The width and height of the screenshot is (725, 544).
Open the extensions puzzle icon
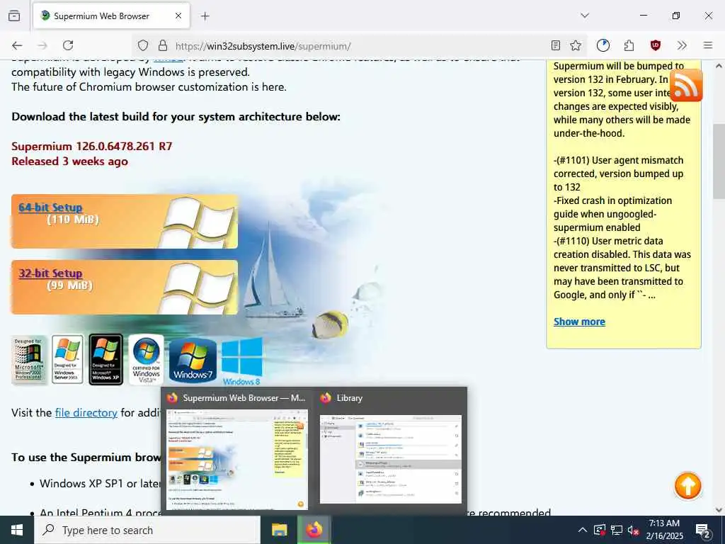point(629,45)
